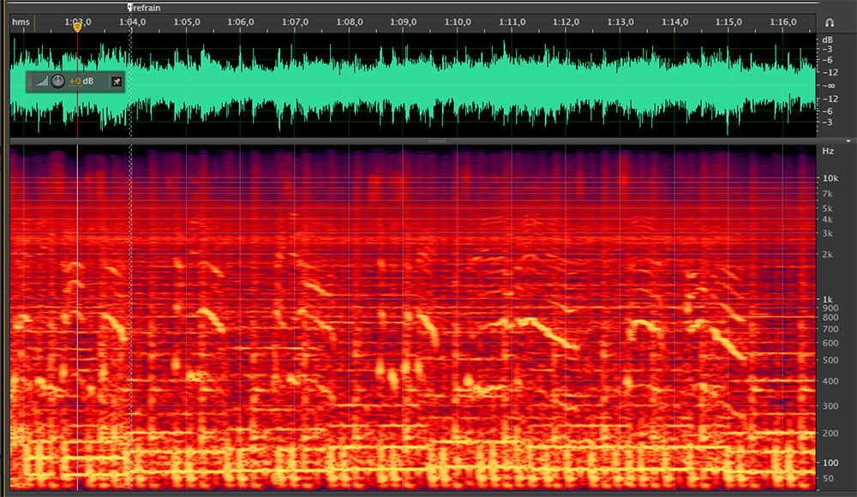This screenshot has height=497, width=857.
Task: Click the -∞ mark on dB scale
Action: [x=829, y=86]
